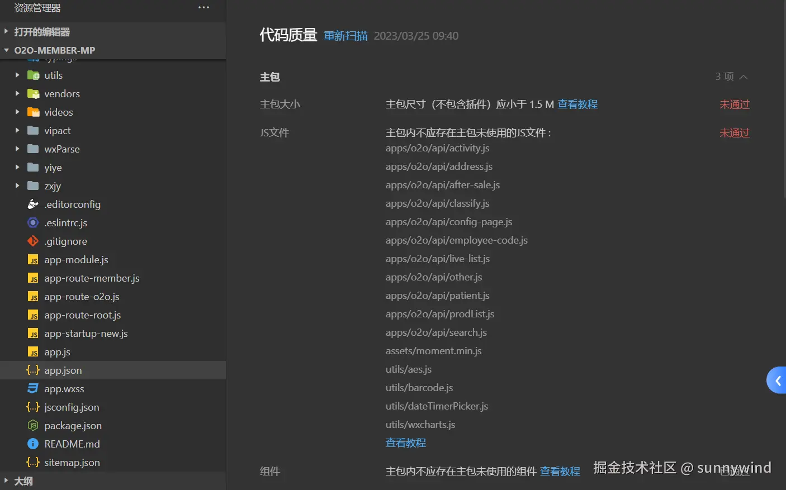Click the Node.js icon next to package.json

[x=33, y=425]
